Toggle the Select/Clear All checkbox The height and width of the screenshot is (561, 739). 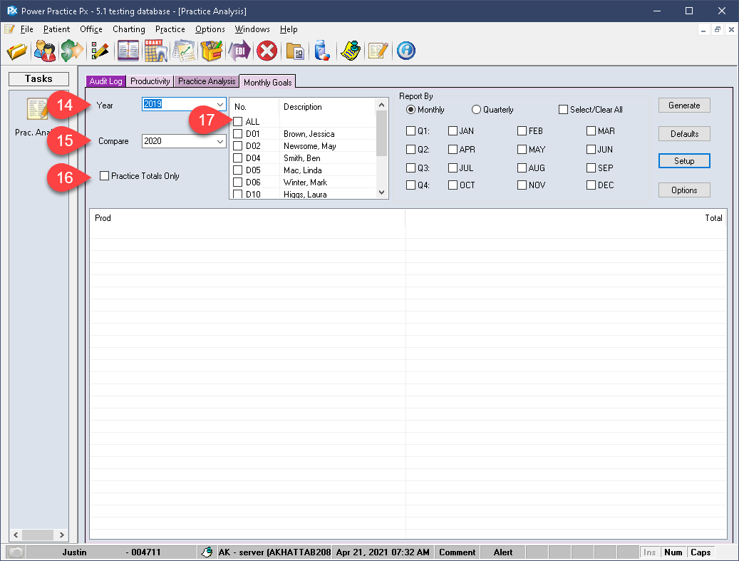pyautogui.click(x=563, y=109)
